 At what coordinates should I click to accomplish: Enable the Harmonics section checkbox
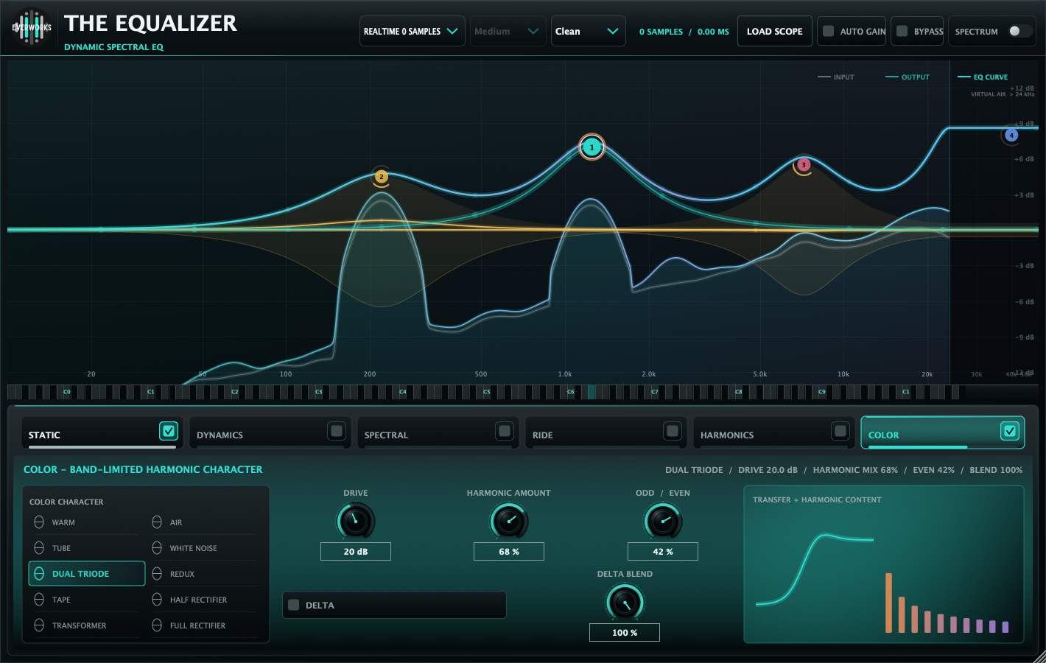click(840, 431)
